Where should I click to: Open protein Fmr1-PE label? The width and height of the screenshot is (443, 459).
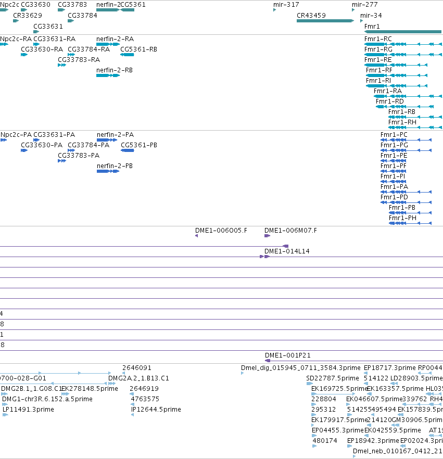[394, 156]
